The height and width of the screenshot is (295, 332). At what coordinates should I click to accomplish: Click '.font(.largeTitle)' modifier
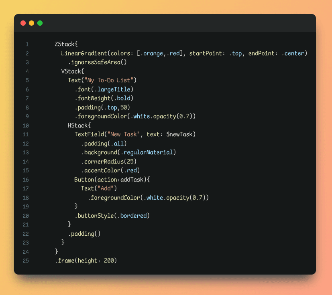pos(104,89)
